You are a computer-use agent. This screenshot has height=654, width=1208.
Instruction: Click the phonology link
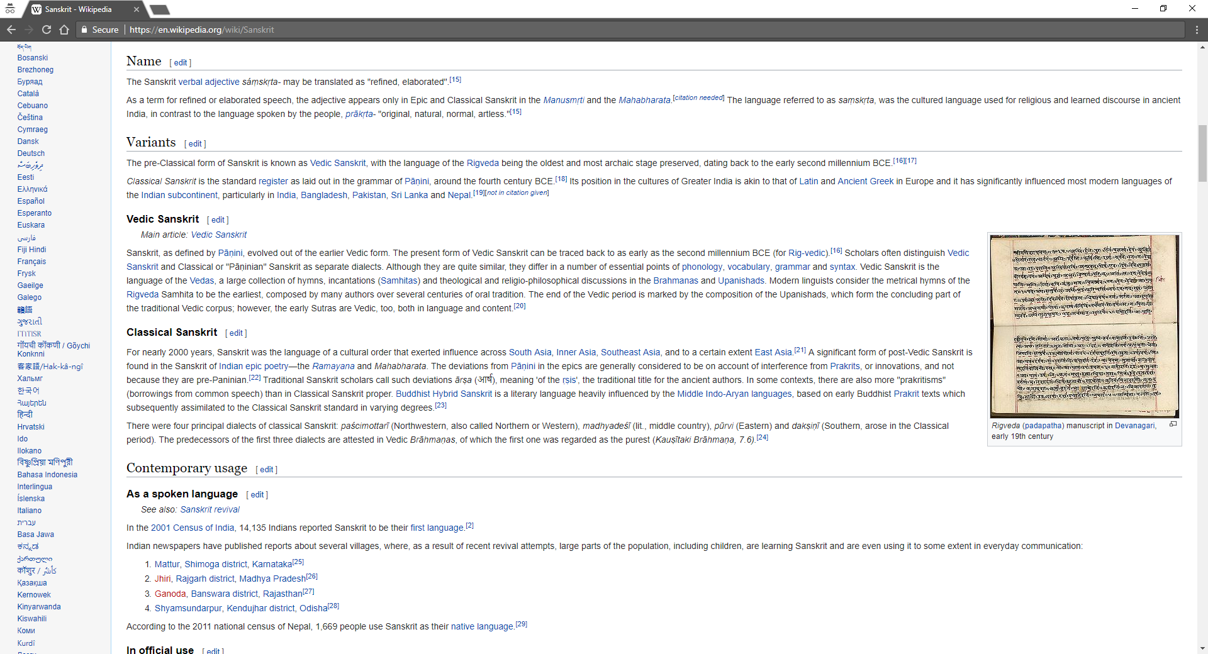pos(702,267)
